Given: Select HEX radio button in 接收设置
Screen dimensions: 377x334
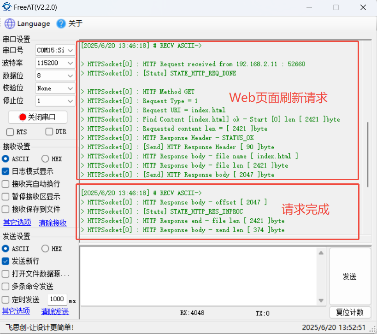Looking at the screenshot, I should point(45,159).
